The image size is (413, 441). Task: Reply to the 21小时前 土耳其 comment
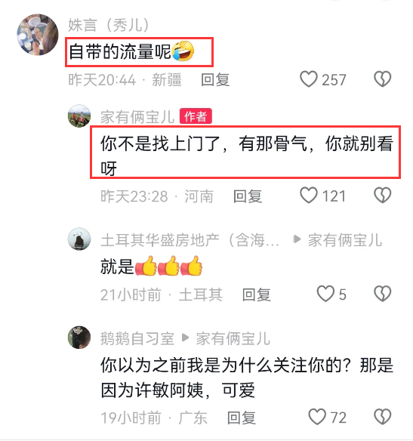tap(257, 295)
